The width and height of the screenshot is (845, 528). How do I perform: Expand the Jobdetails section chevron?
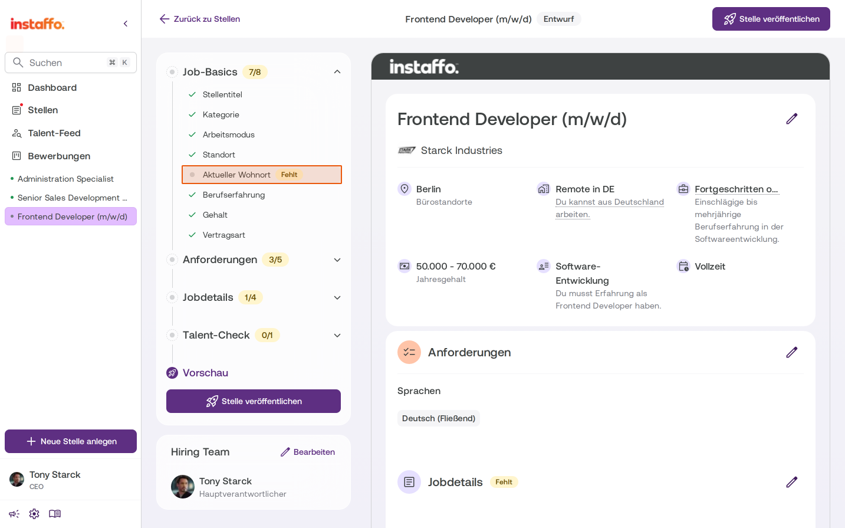click(x=337, y=297)
